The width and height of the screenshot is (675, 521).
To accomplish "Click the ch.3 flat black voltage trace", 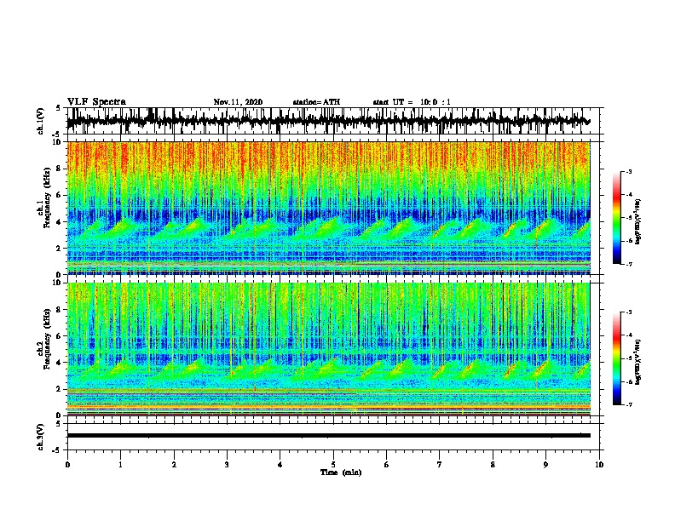I will click(x=328, y=436).
